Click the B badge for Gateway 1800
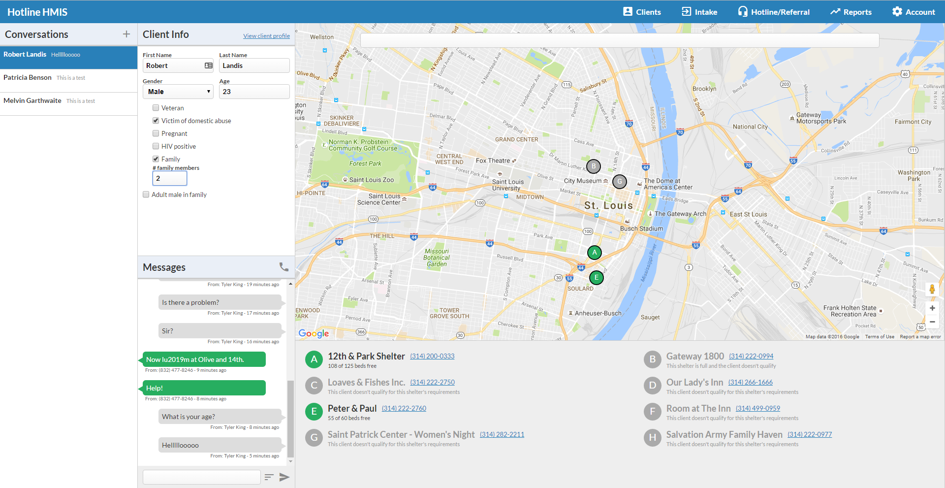Screen dimensions: 945x488 pos(653,359)
